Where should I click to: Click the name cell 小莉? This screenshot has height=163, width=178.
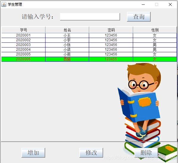click(67, 54)
